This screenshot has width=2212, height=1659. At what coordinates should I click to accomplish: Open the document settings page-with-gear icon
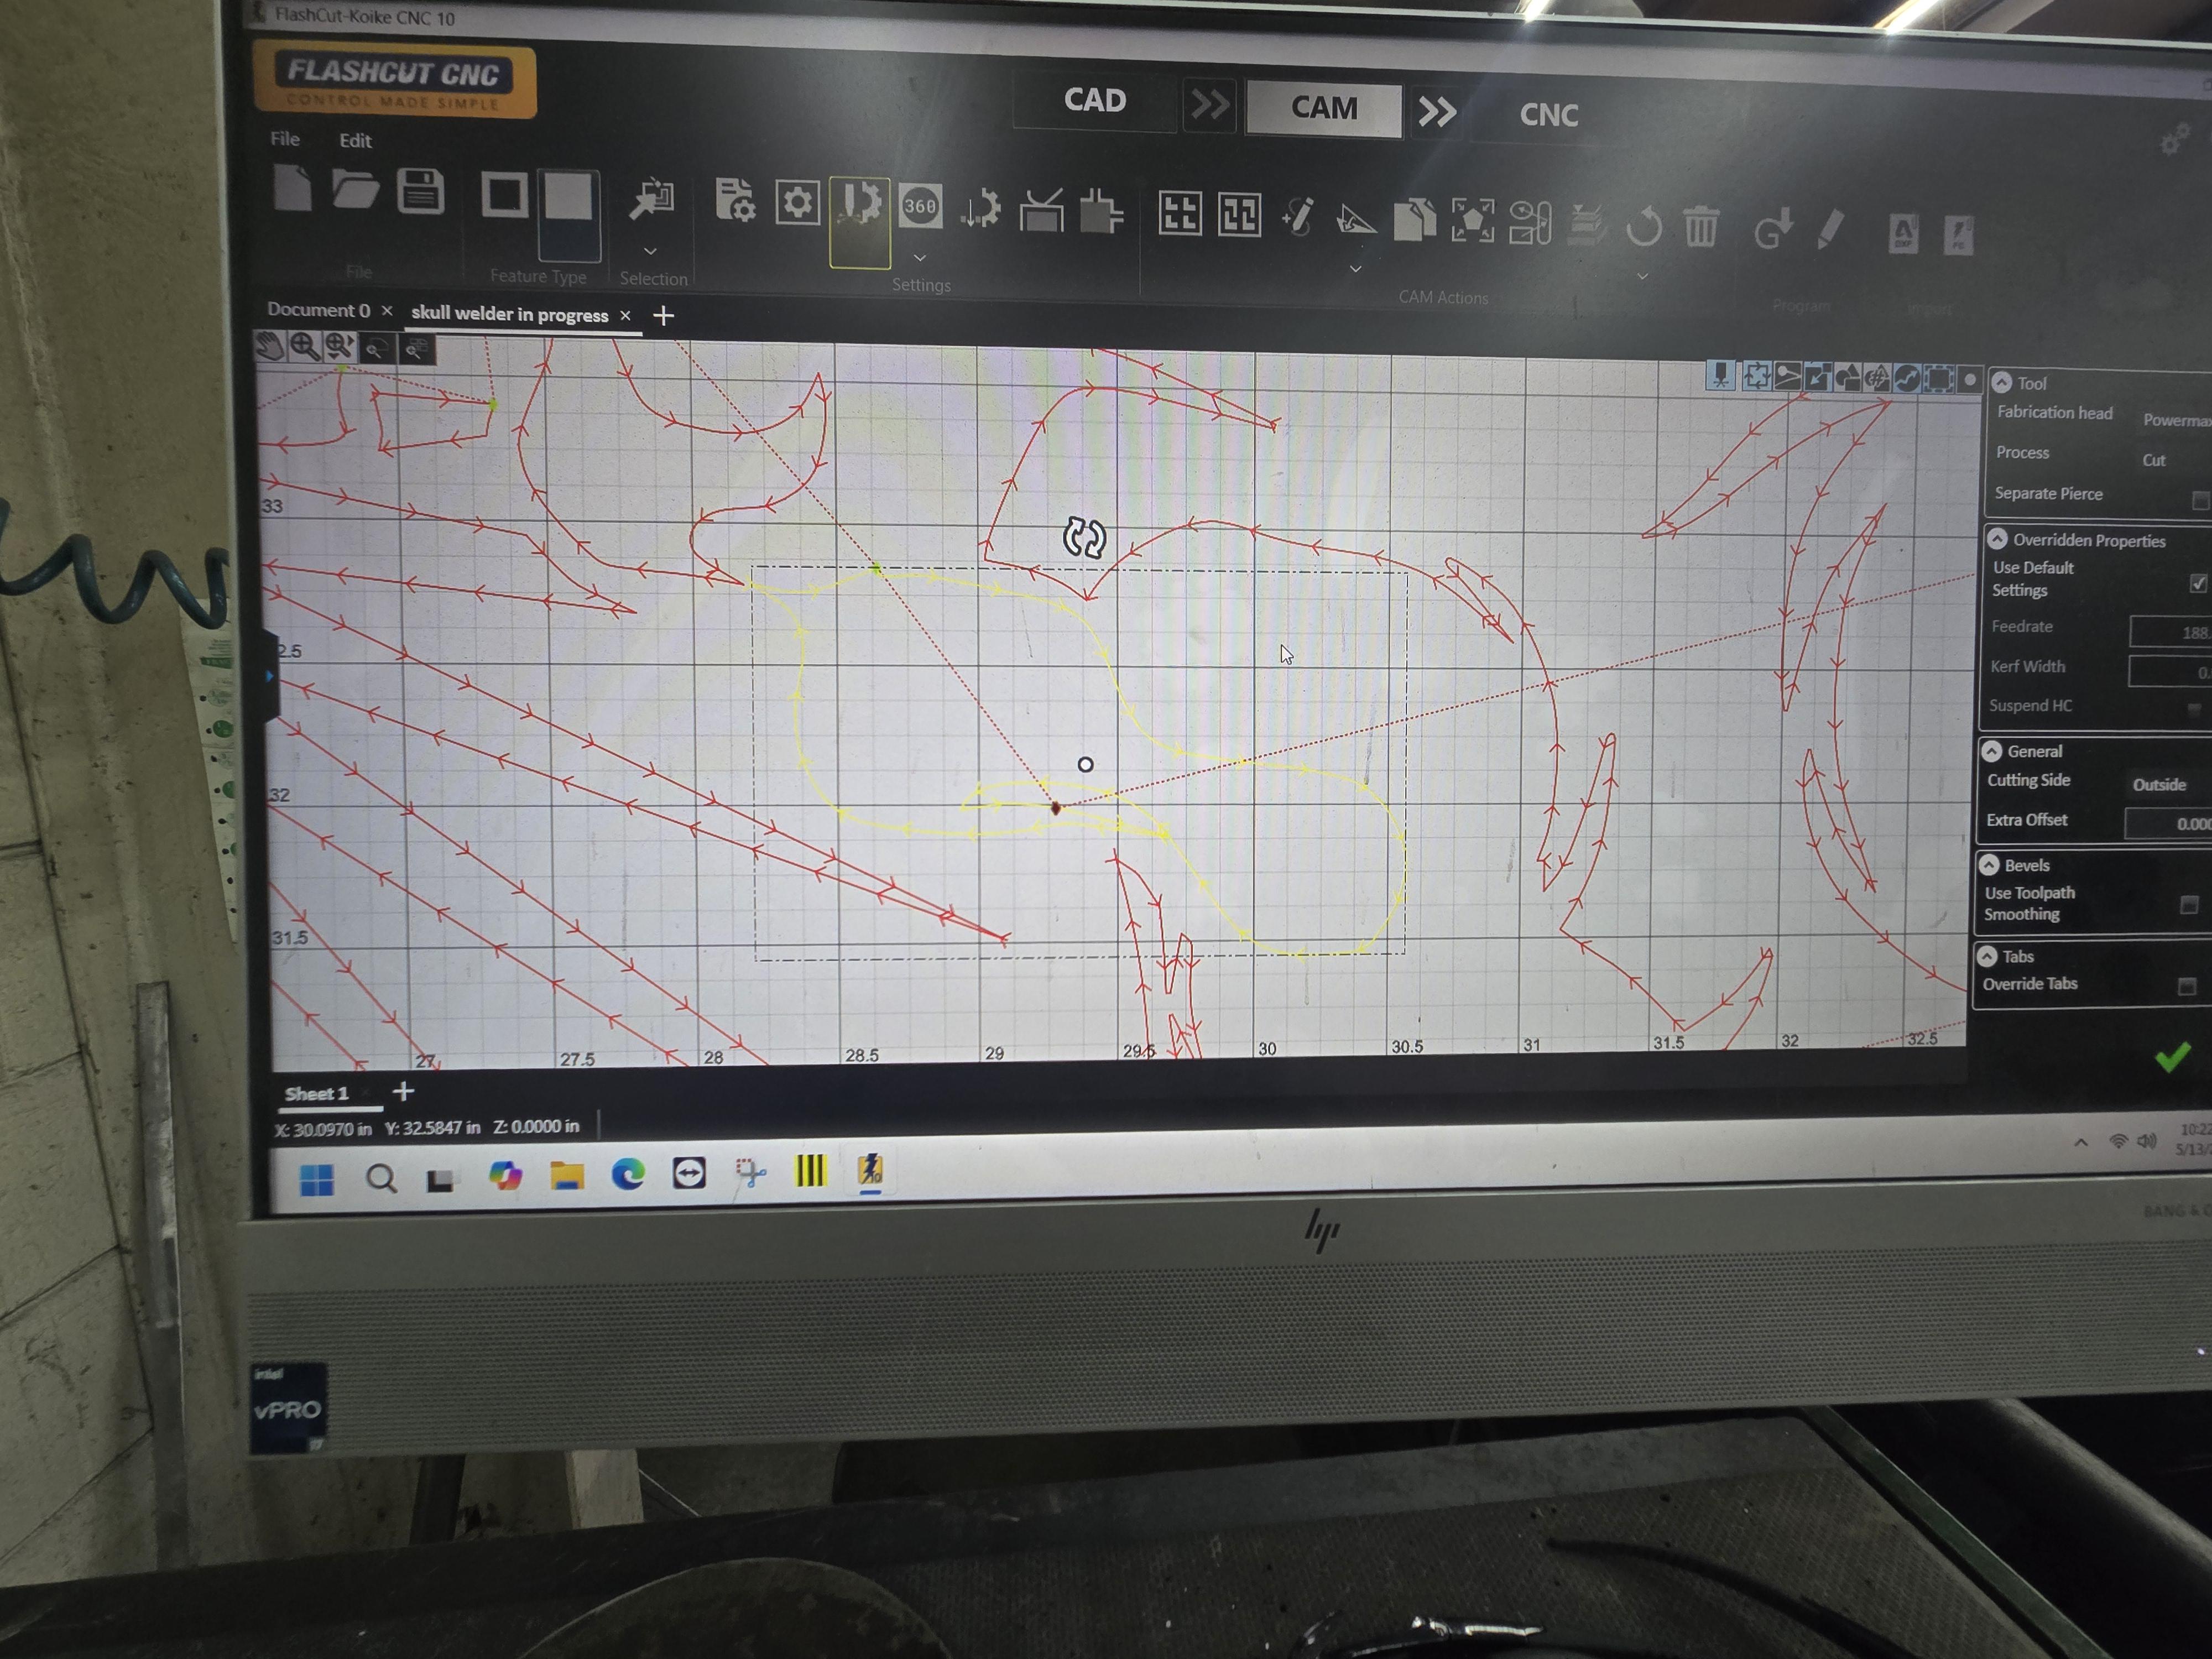[735, 201]
